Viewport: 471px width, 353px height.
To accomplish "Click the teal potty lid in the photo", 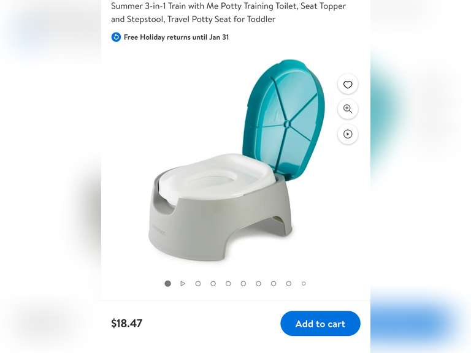I will pyautogui.click(x=284, y=120).
